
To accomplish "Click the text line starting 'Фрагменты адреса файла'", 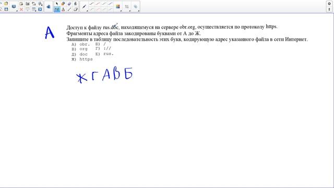I will pyautogui.click(x=134, y=33).
